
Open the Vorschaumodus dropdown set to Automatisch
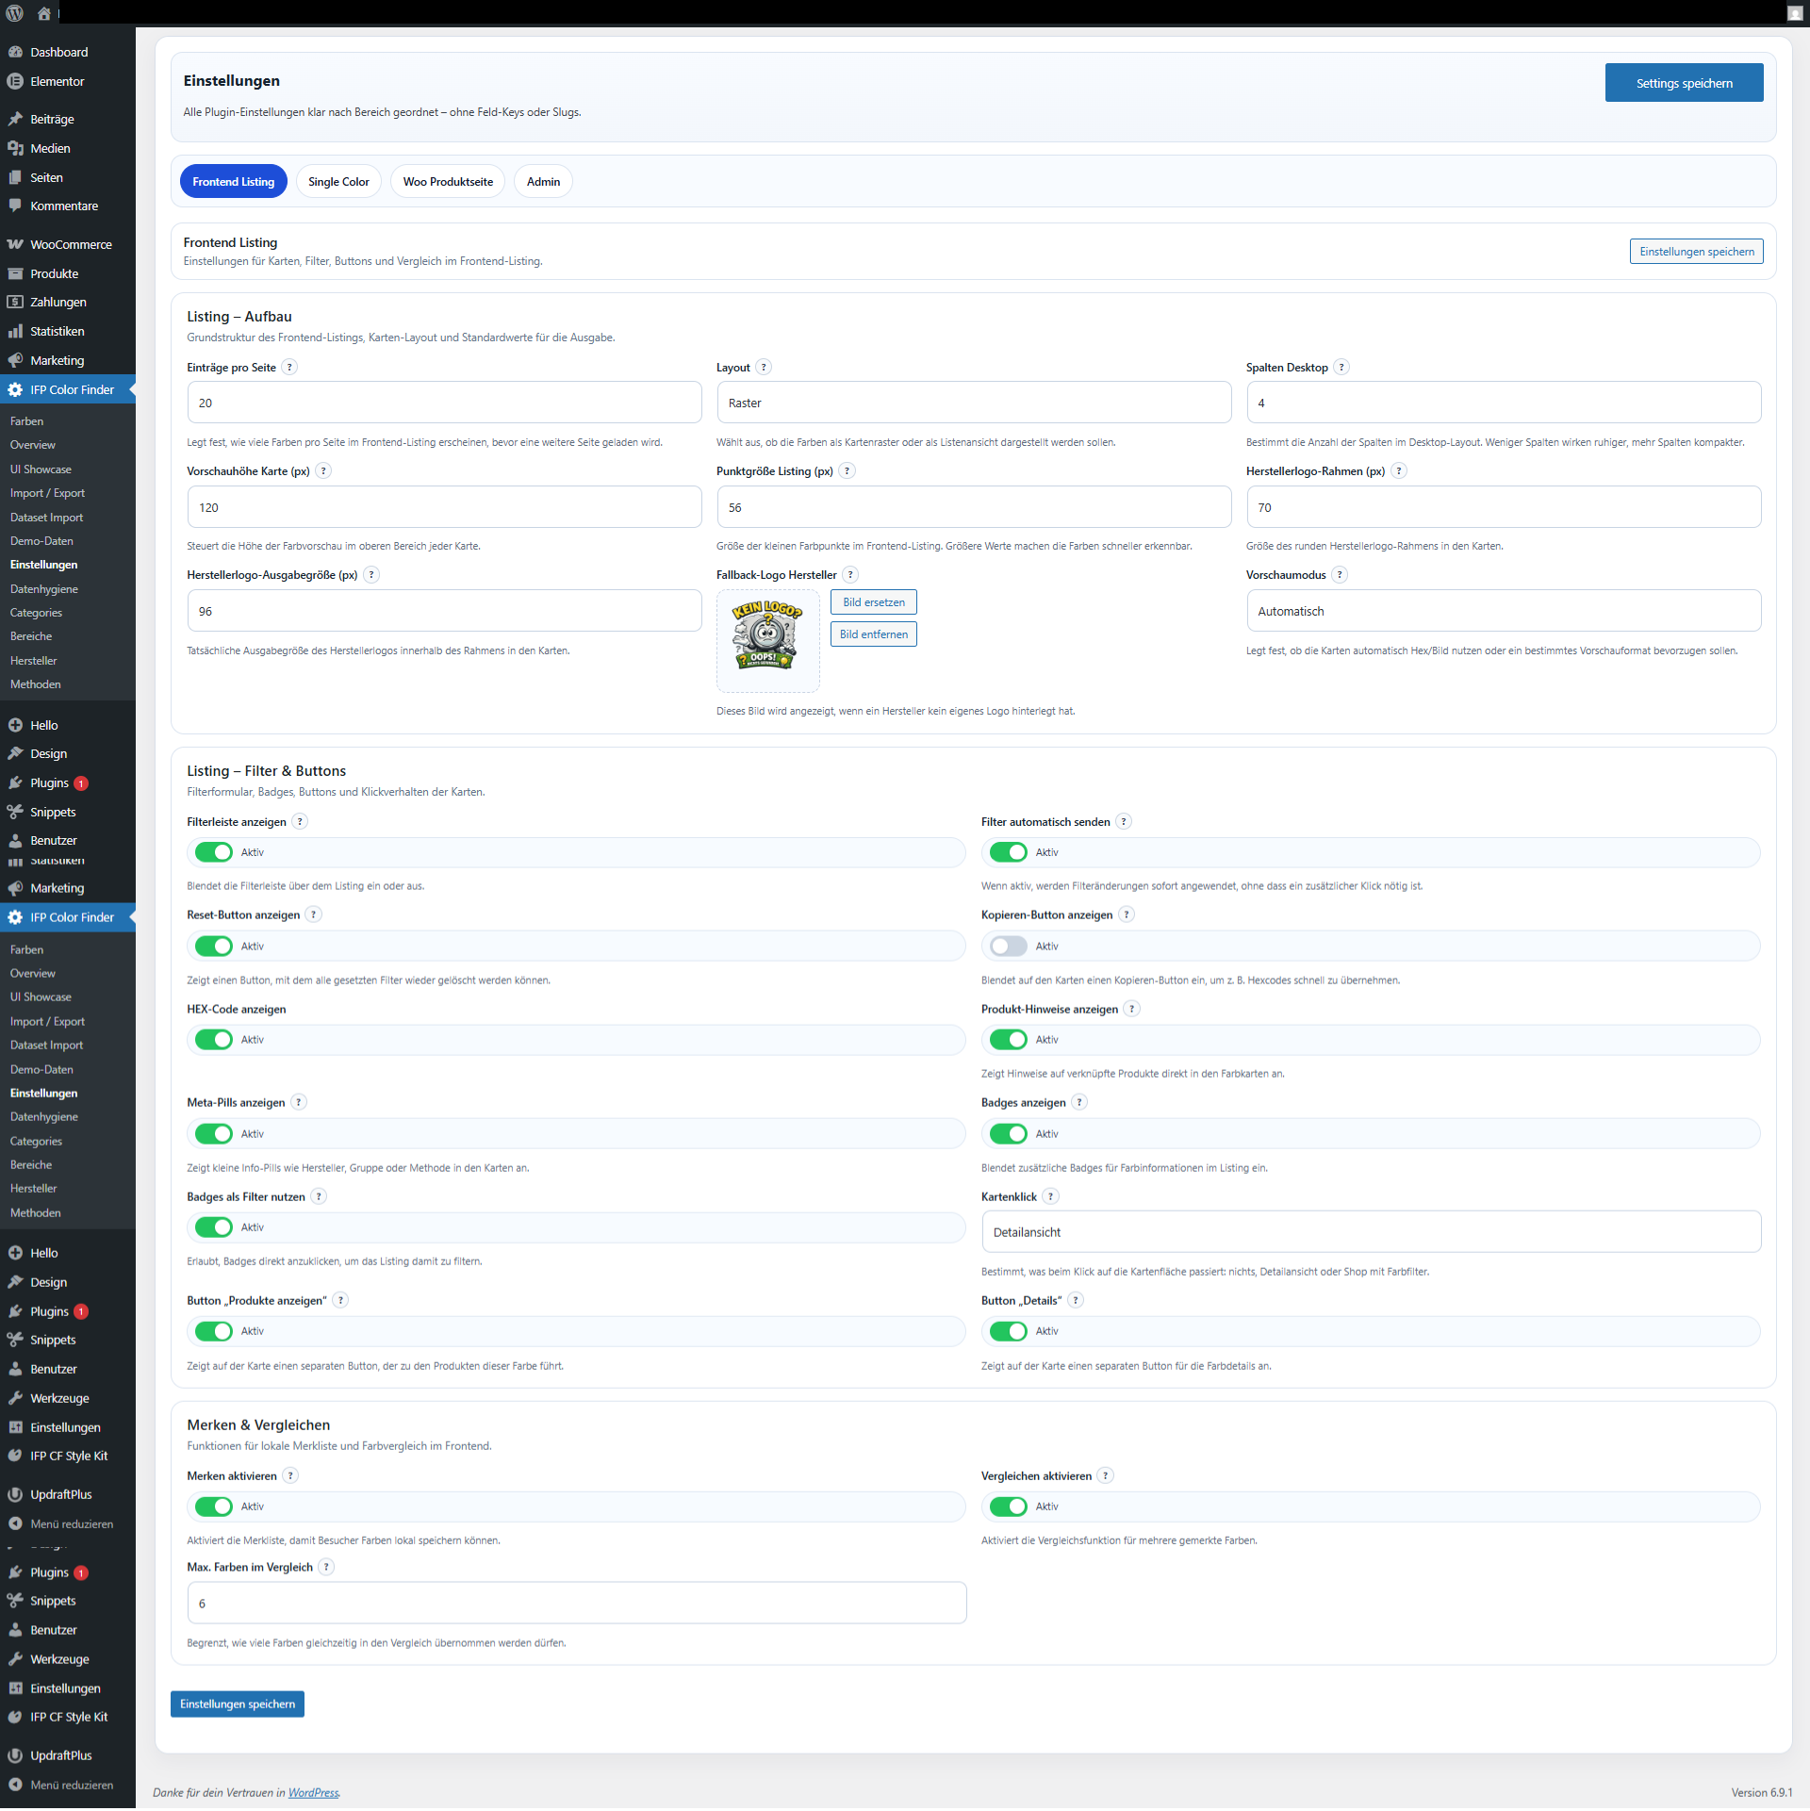(x=1503, y=611)
